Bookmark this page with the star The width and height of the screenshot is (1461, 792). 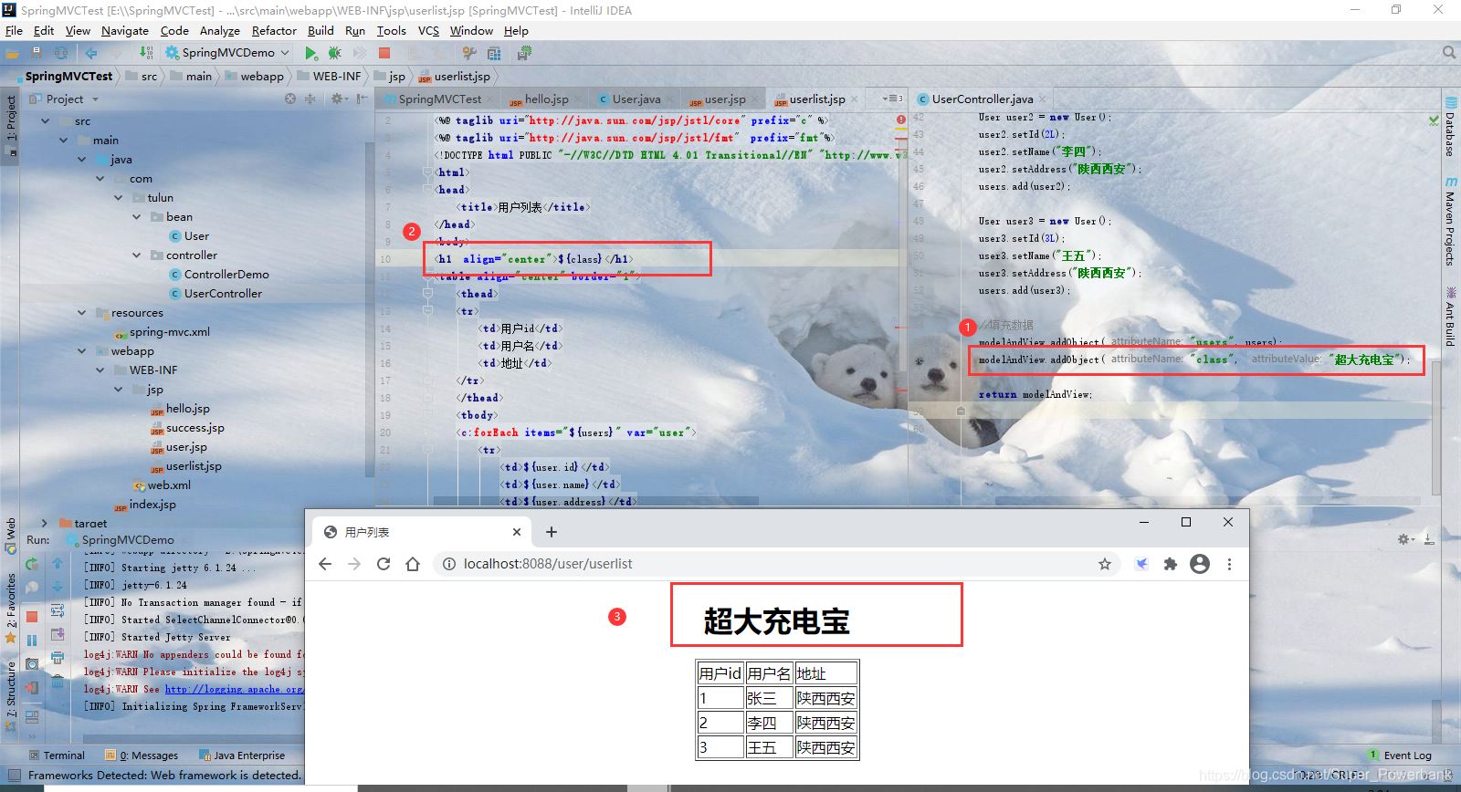1105,564
